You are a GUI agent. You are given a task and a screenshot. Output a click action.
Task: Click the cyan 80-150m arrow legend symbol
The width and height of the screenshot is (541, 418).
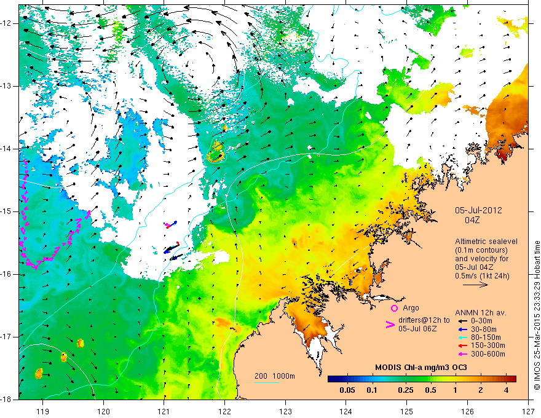(463, 337)
